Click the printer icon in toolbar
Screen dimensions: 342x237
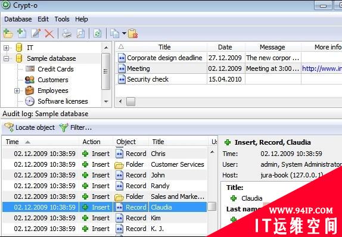coord(67,34)
